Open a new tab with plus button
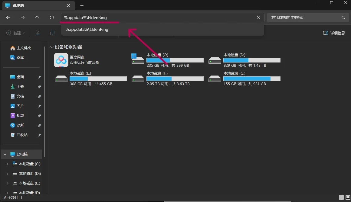The image size is (351, 202). point(82,5)
